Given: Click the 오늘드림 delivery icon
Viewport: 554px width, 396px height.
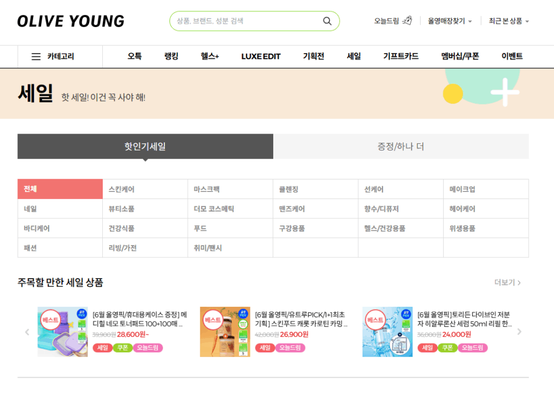Looking at the screenshot, I should [x=408, y=21].
